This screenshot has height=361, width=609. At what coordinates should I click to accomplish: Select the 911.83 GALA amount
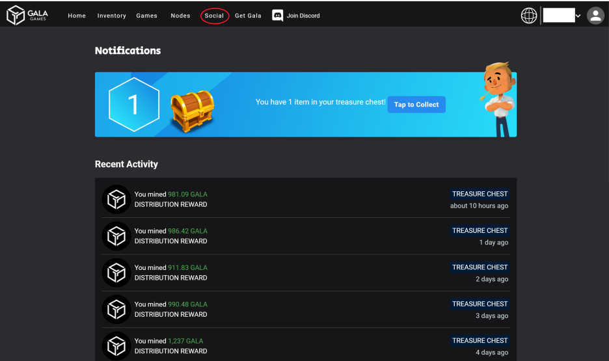click(x=187, y=268)
